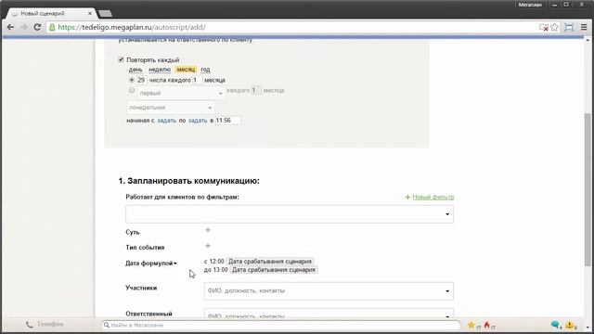Select месяц repeat period
594x334 pixels.
click(186, 70)
